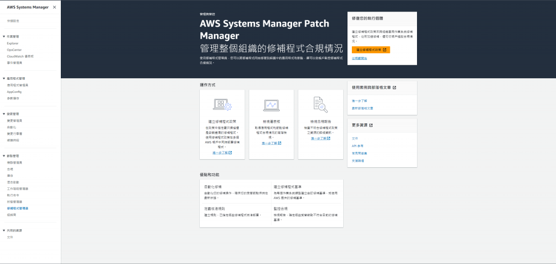556x264 pixels.
Task: Close the AWS Systems Manager sidebar
Action: click(x=54, y=7)
